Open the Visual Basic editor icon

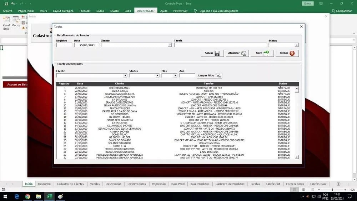[x=6, y=23]
